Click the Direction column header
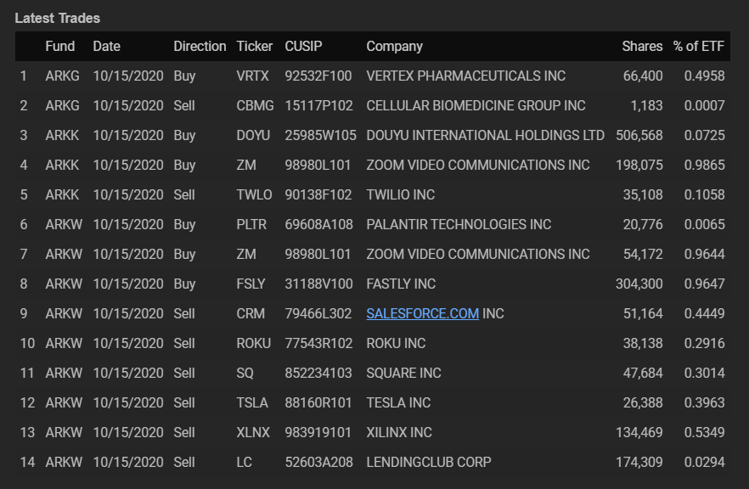Screen dimensions: 749x489 200,47
